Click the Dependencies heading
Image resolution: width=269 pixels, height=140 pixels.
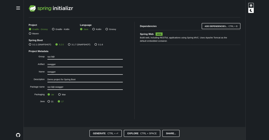148,26
